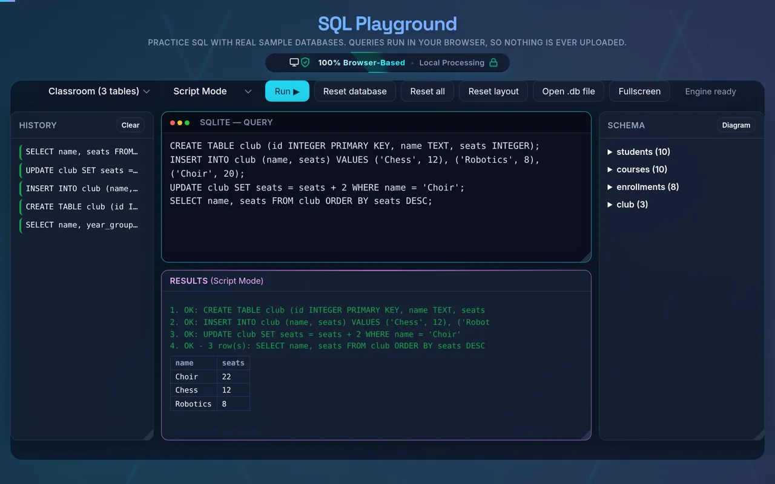Click the '22' seats value
The height and width of the screenshot is (484, 775).
point(233,376)
